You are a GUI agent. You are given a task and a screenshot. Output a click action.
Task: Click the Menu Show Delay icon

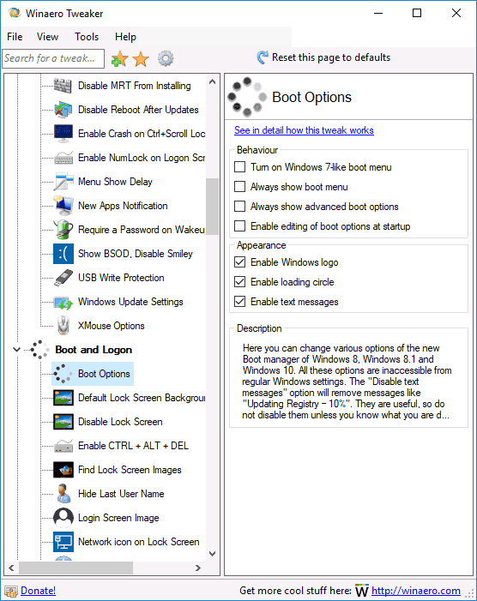(63, 182)
